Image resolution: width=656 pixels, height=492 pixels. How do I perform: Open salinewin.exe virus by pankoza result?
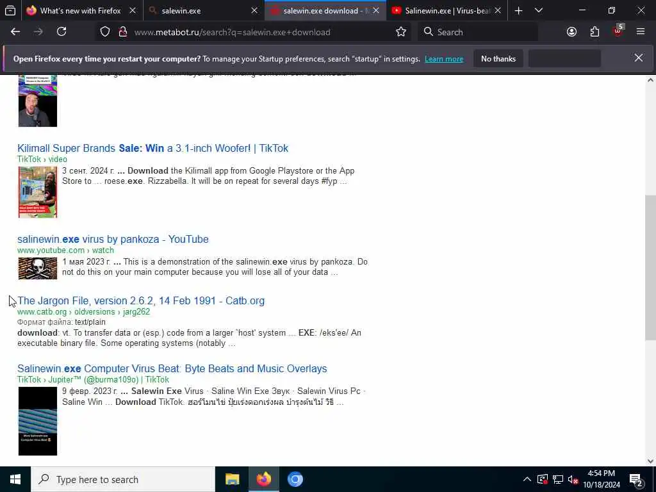(x=113, y=240)
